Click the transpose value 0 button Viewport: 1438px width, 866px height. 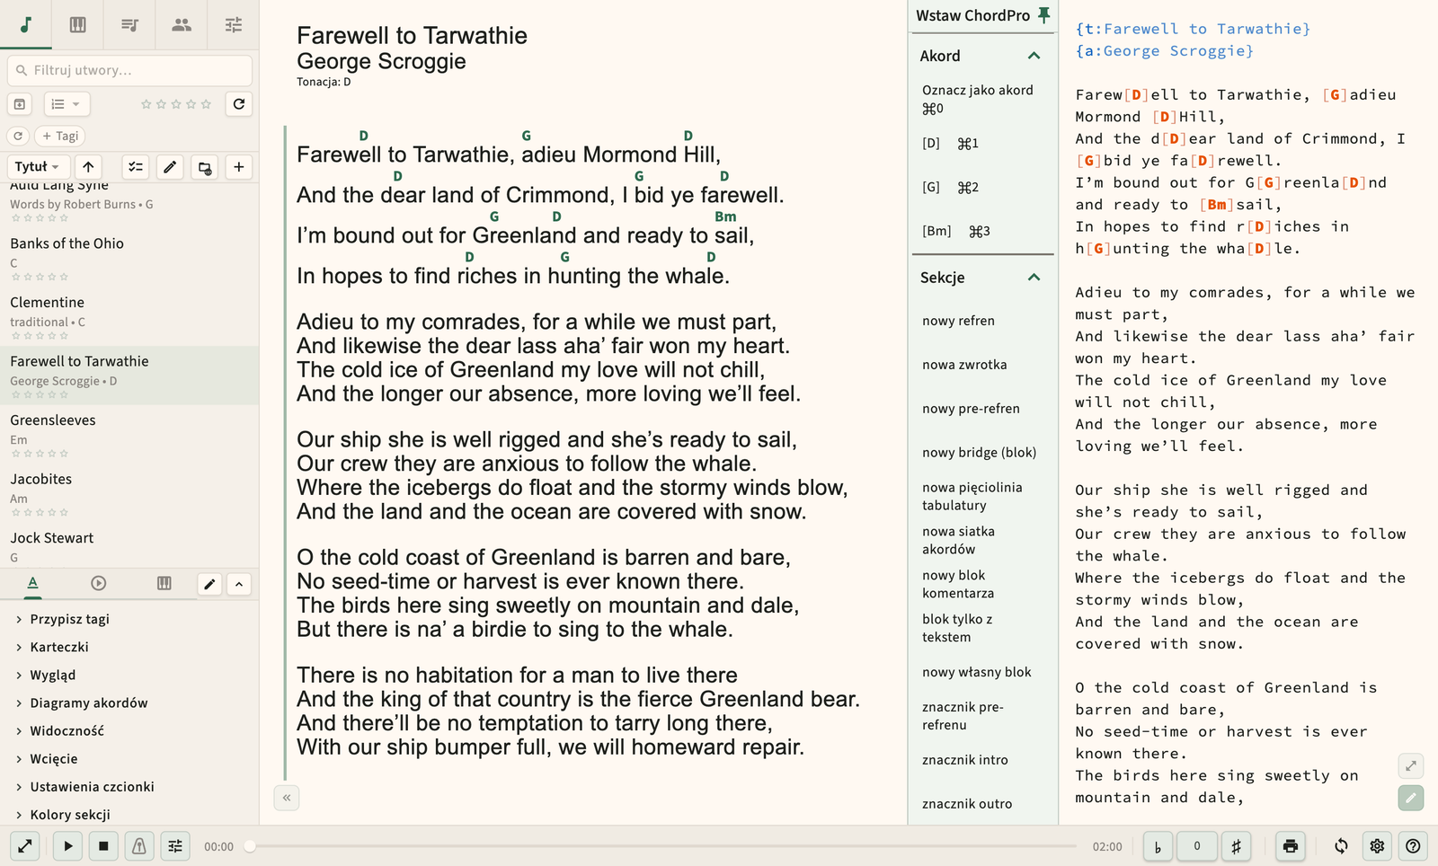tap(1197, 846)
